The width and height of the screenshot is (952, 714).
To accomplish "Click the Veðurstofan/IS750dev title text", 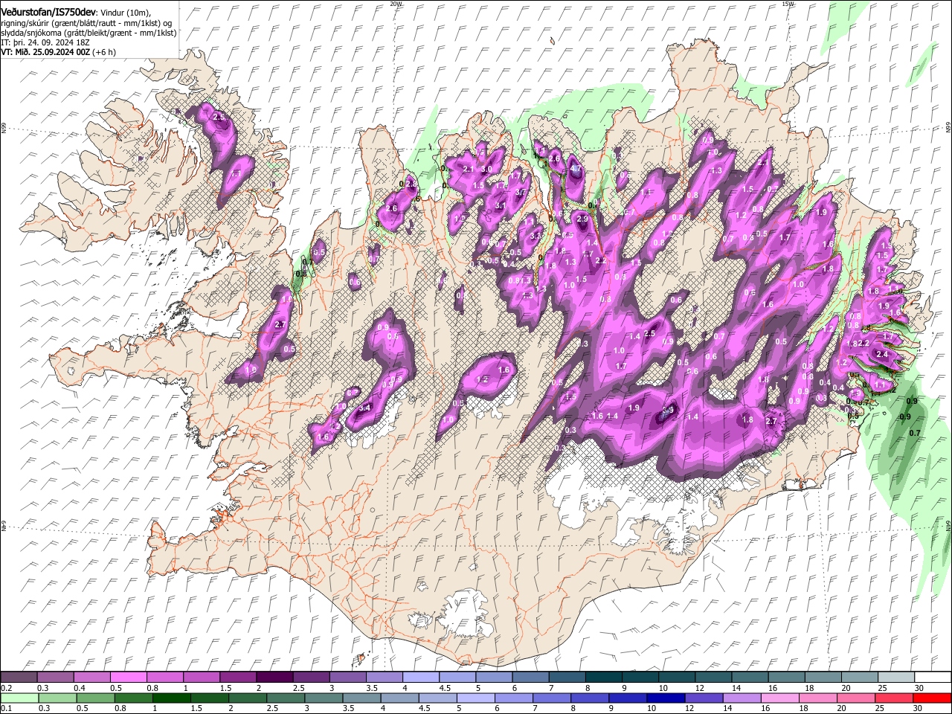I will pos(48,11).
